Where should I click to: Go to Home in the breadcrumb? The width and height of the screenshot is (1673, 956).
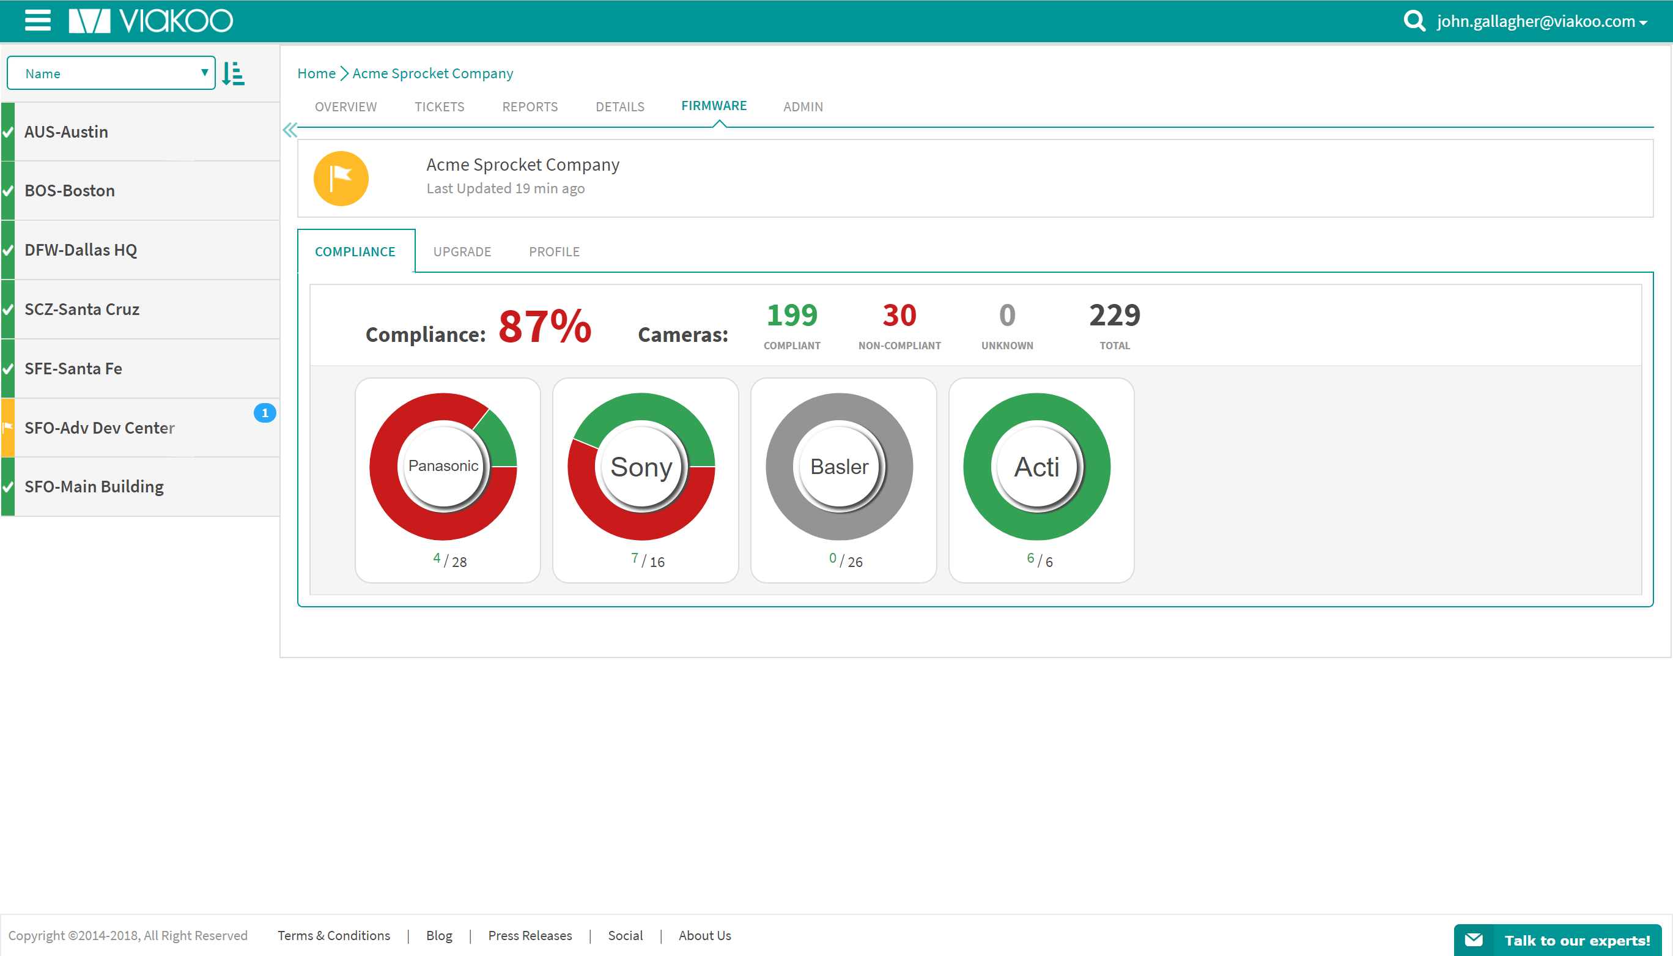(316, 73)
